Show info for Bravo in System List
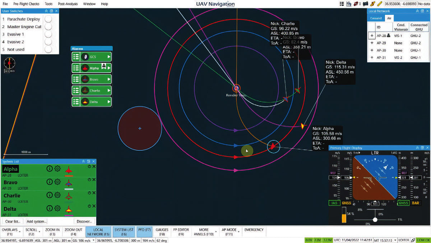Viewport: 431px width, 243px height. pos(50,182)
